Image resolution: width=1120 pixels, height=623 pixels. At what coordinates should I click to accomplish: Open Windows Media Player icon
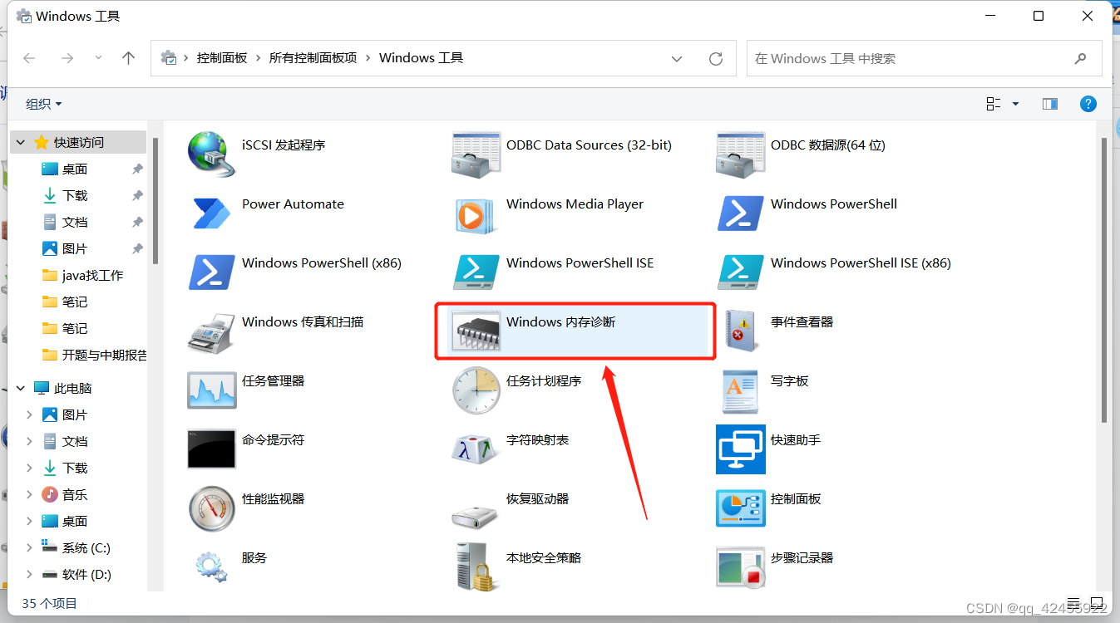point(476,213)
